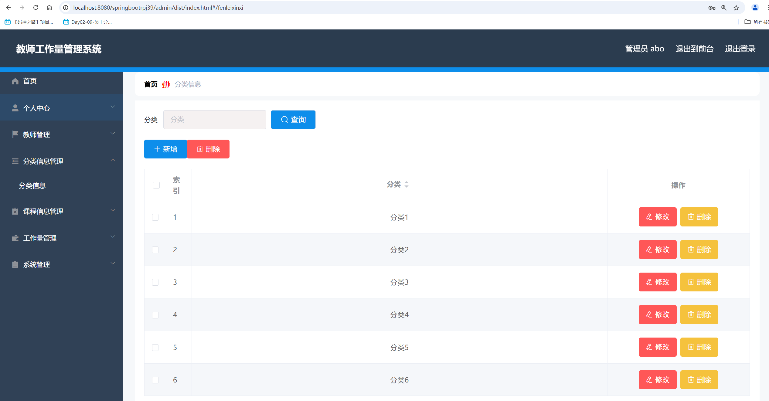Viewport: 769px width, 401px height.
Task: Bookmark this page with the star icon
Action: [736, 8]
